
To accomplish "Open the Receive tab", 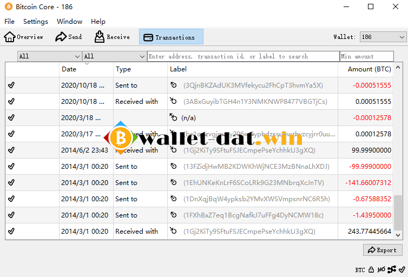I will point(112,37).
